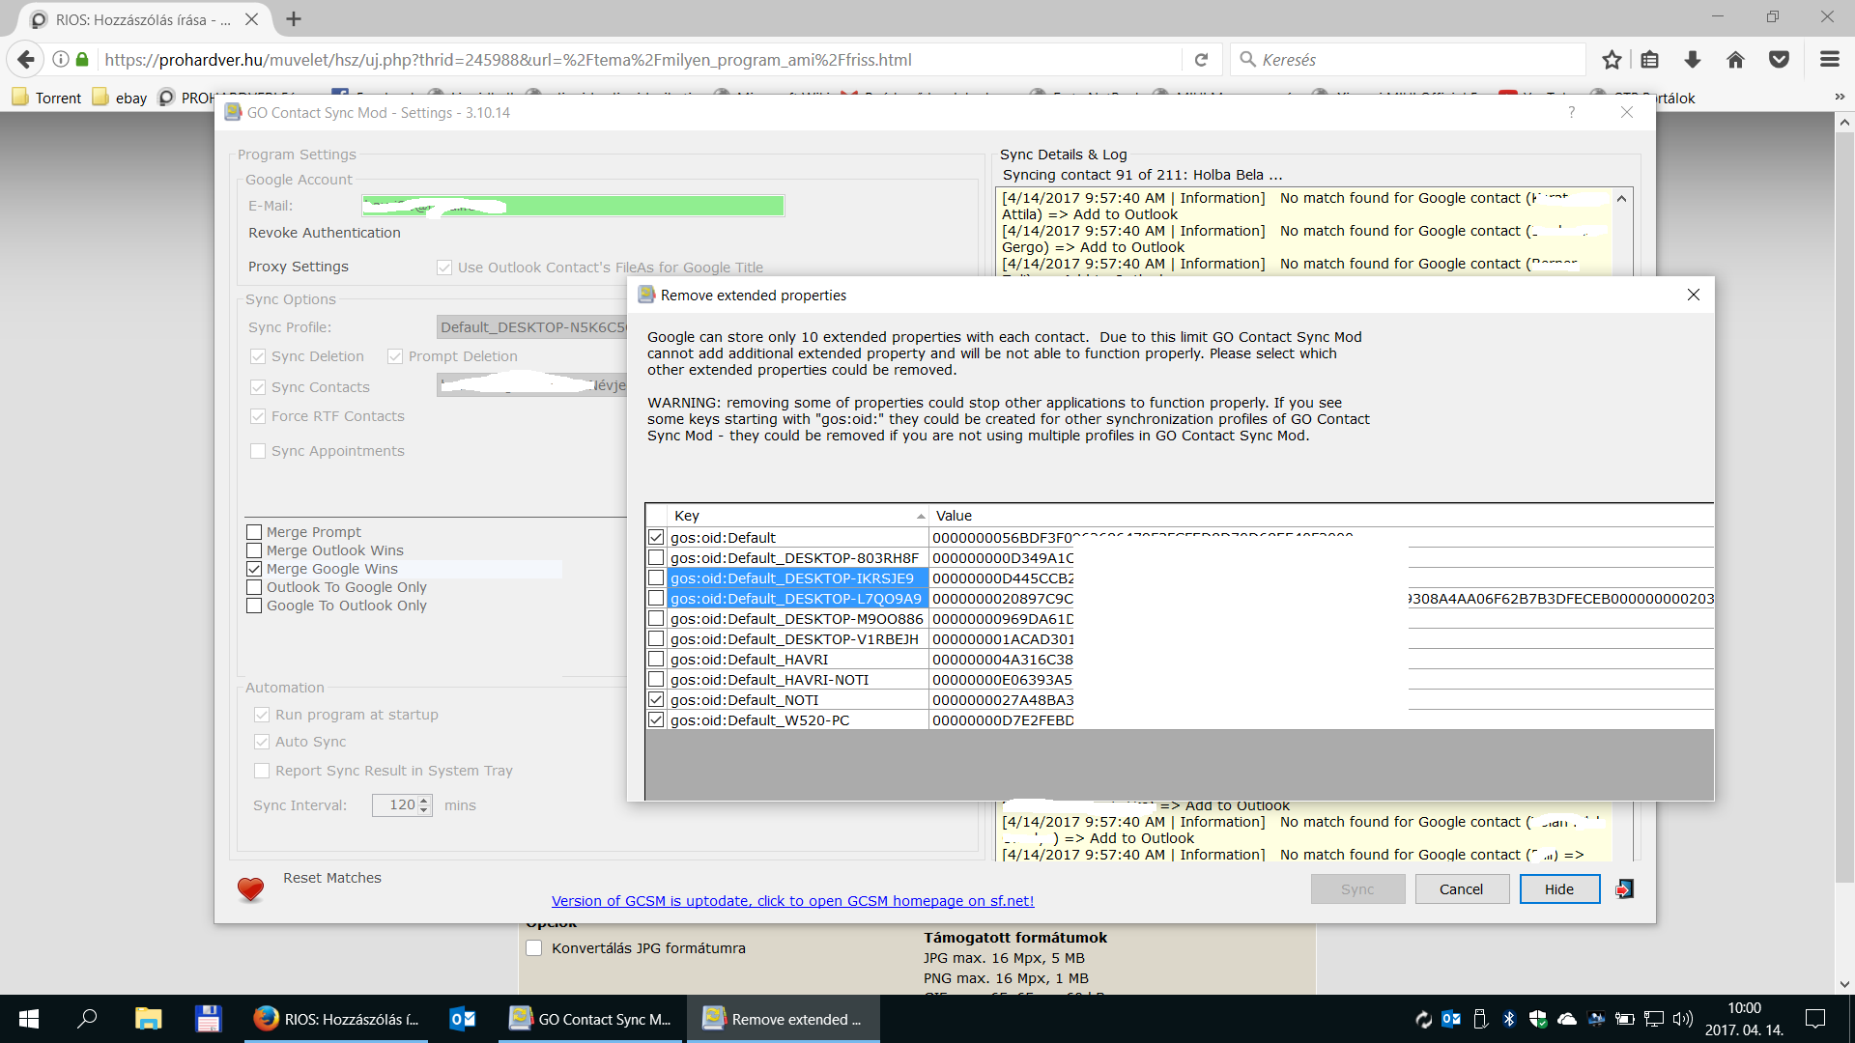Click the Value column header
The width and height of the screenshot is (1855, 1043).
(x=1322, y=516)
